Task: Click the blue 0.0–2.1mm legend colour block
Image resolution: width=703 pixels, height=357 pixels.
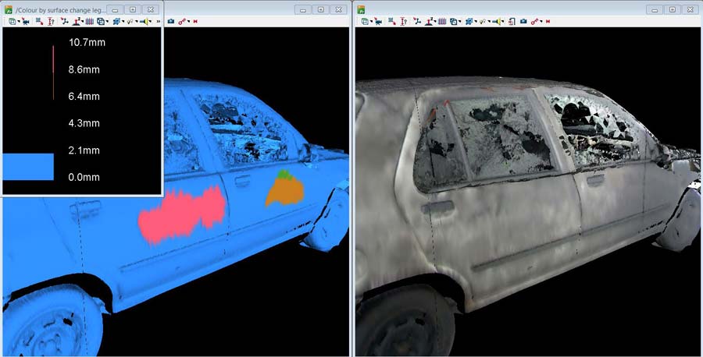Action: click(x=28, y=167)
